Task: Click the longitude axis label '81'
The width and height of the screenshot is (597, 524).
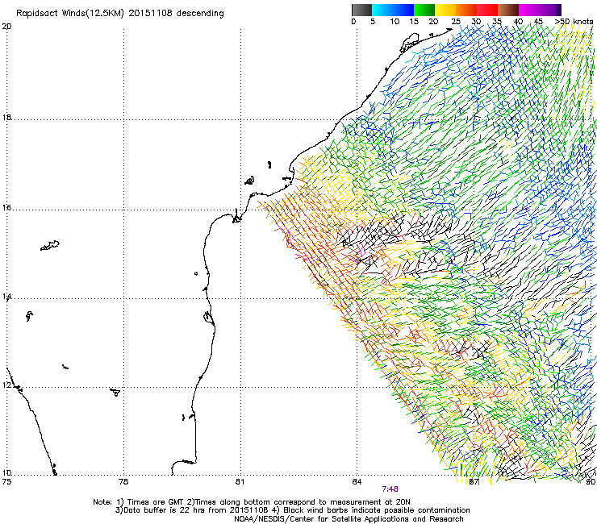Action: pos(240,482)
